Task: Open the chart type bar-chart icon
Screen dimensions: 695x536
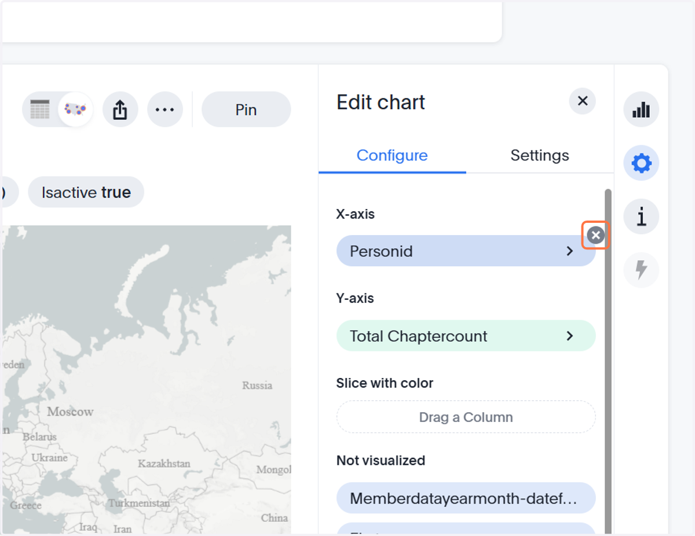Action: pos(641,109)
